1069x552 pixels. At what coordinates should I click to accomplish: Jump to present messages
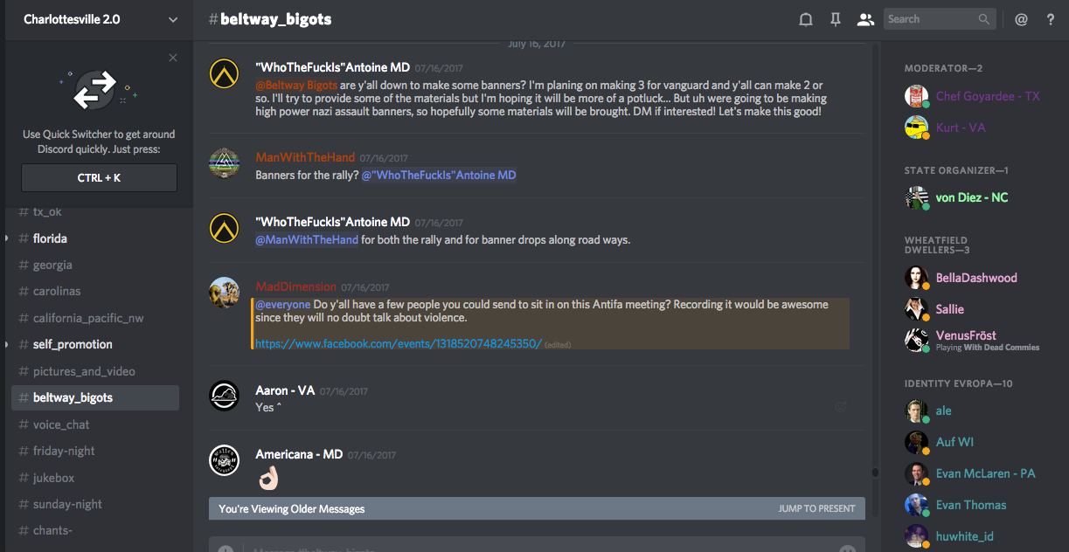coord(816,508)
